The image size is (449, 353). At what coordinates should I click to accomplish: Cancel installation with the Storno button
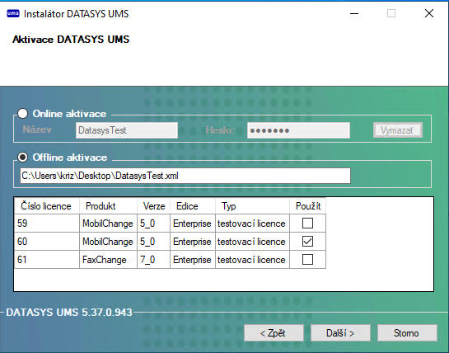[407, 333]
